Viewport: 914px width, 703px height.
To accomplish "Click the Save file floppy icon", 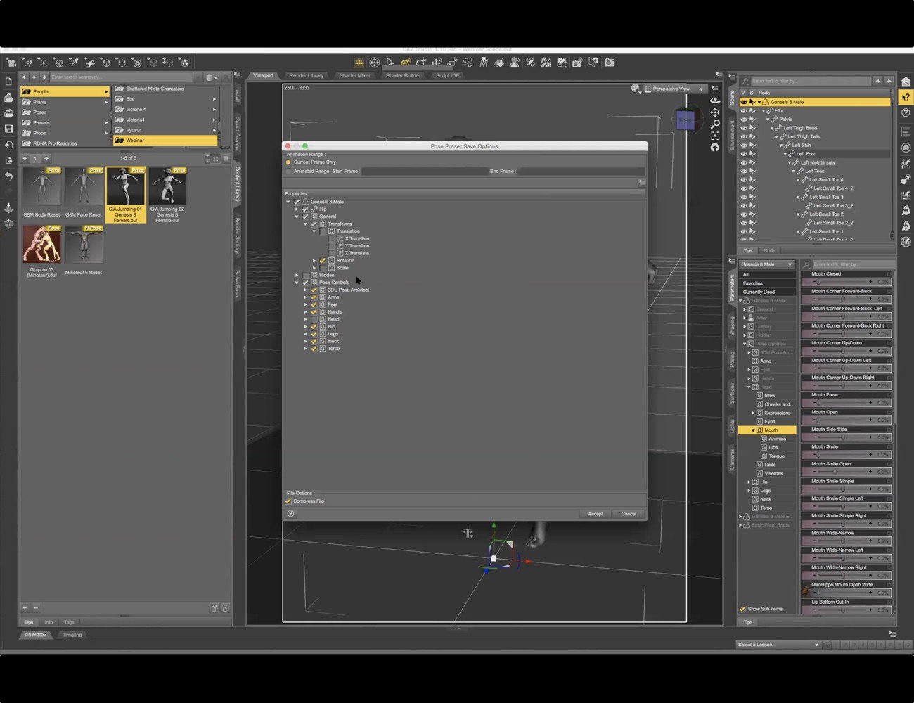I will point(9,129).
